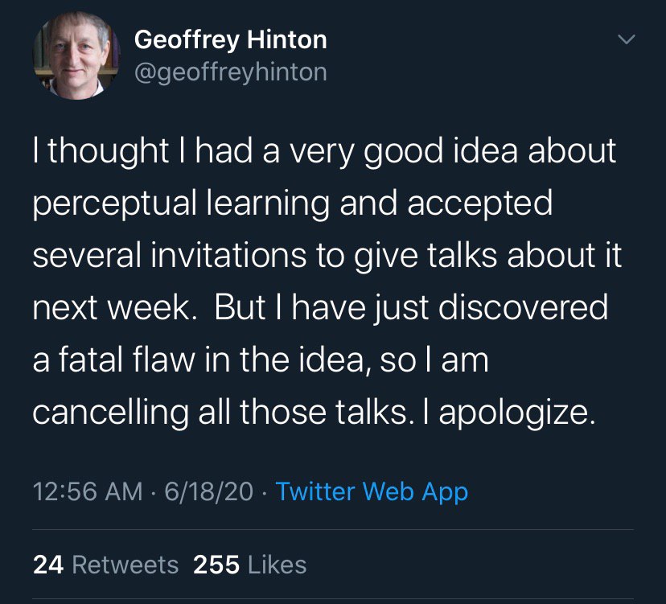Click the number 24 retweet count
The height and width of the screenshot is (604, 666).
click(x=48, y=565)
